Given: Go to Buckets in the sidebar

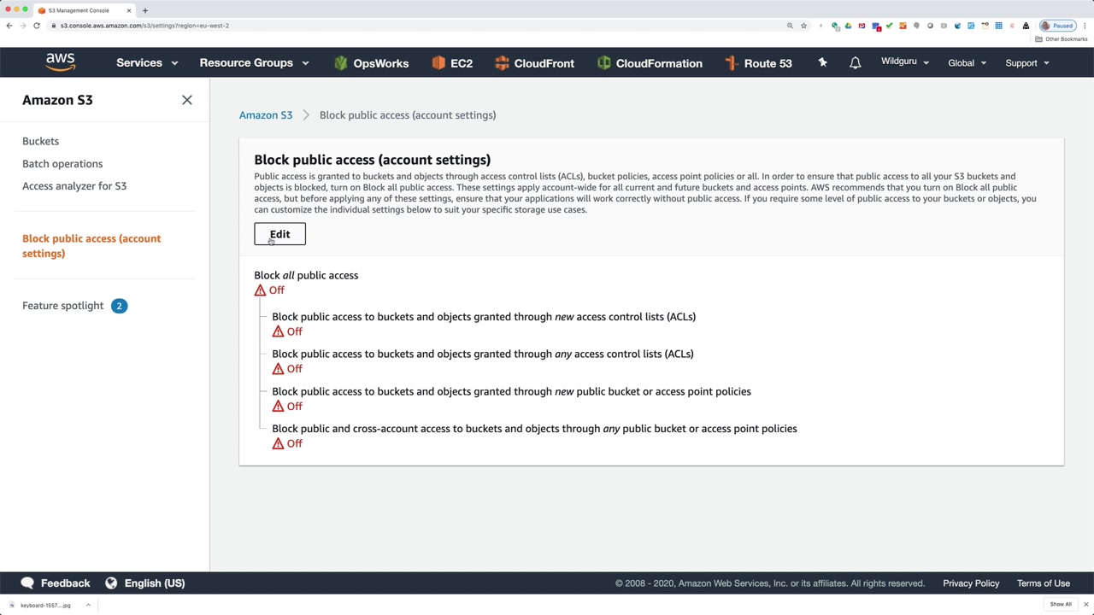Looking at the screenshot, I should (x=40, y=141).
